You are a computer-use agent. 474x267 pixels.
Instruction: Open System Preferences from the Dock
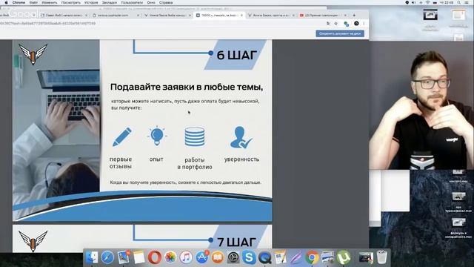click(233, 257)
